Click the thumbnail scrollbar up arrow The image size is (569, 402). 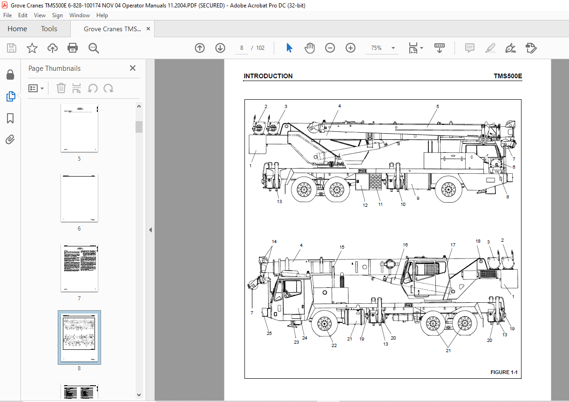click(x=139, y=106)
